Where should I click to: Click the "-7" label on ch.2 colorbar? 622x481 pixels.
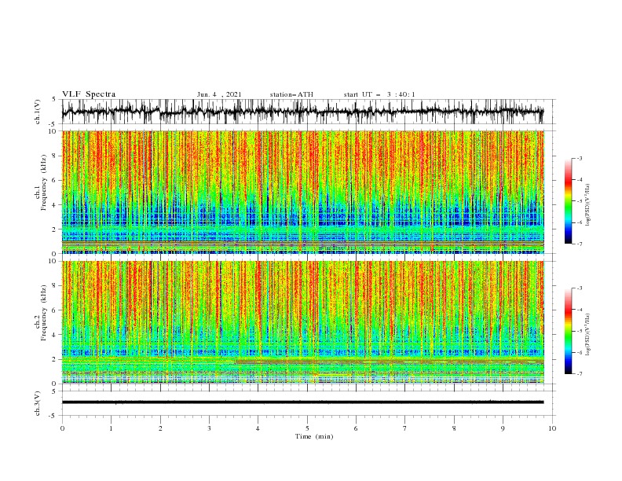point(579,374)
